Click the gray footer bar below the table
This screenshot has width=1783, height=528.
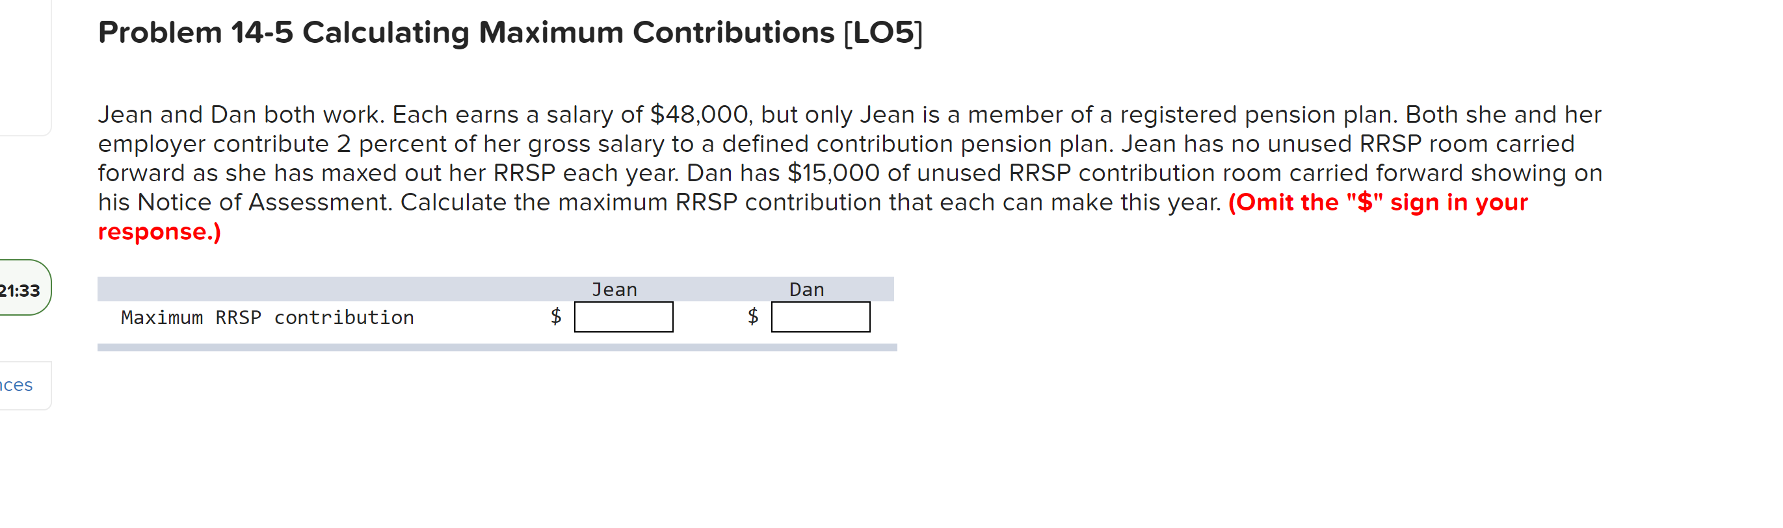click(x=484, y=349)
